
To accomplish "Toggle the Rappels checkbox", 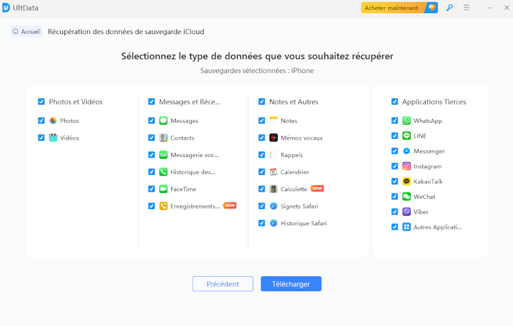I will click(262, 155).
